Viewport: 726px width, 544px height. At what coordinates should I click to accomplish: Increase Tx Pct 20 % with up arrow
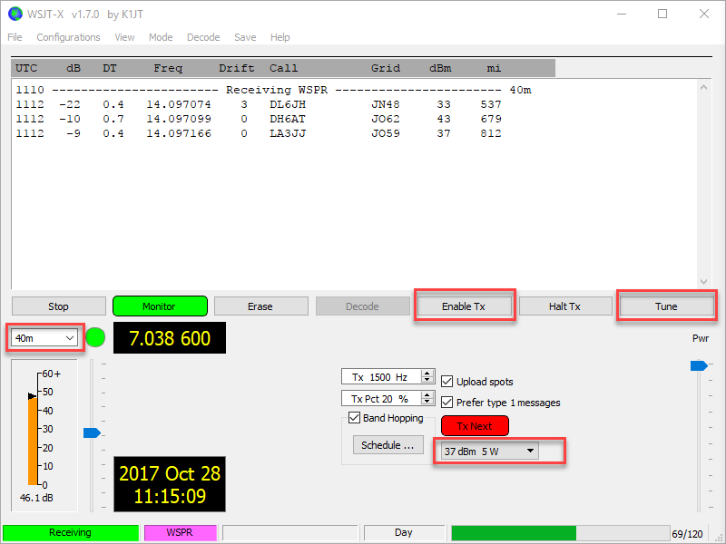click(x=427, y=394)
